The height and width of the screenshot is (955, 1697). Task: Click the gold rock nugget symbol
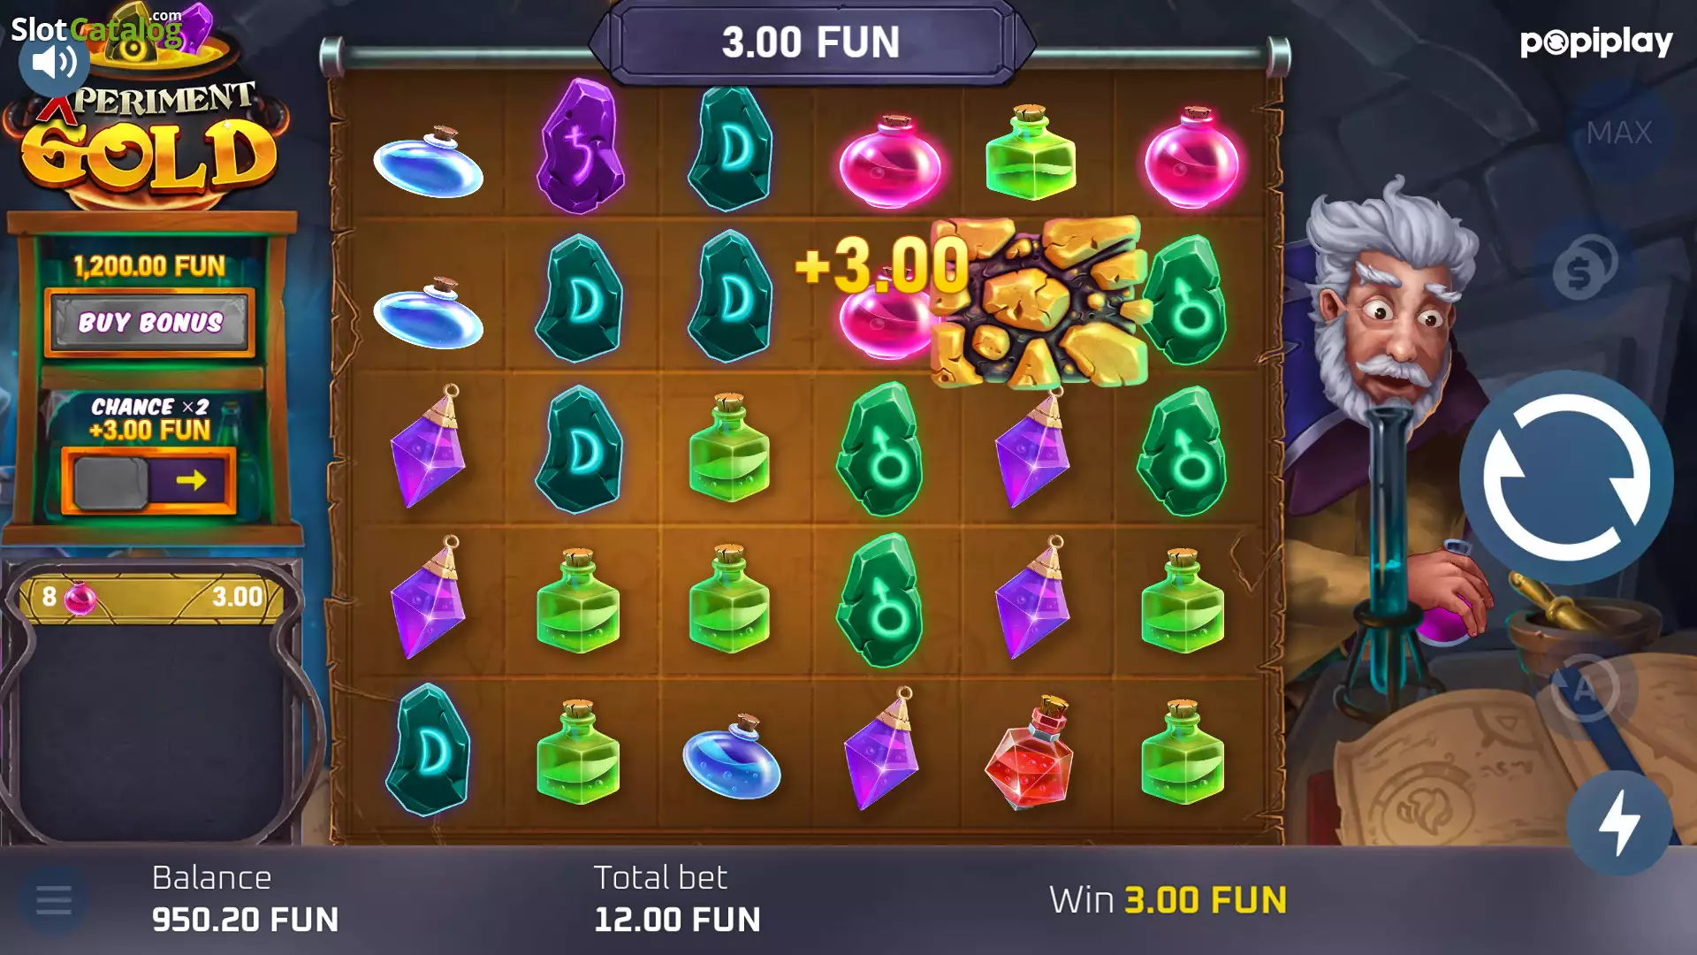1041,301
